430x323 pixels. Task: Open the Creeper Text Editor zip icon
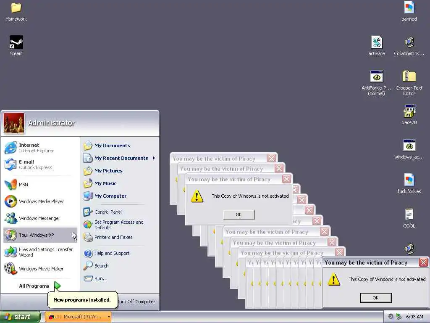[x=409, y=83]
